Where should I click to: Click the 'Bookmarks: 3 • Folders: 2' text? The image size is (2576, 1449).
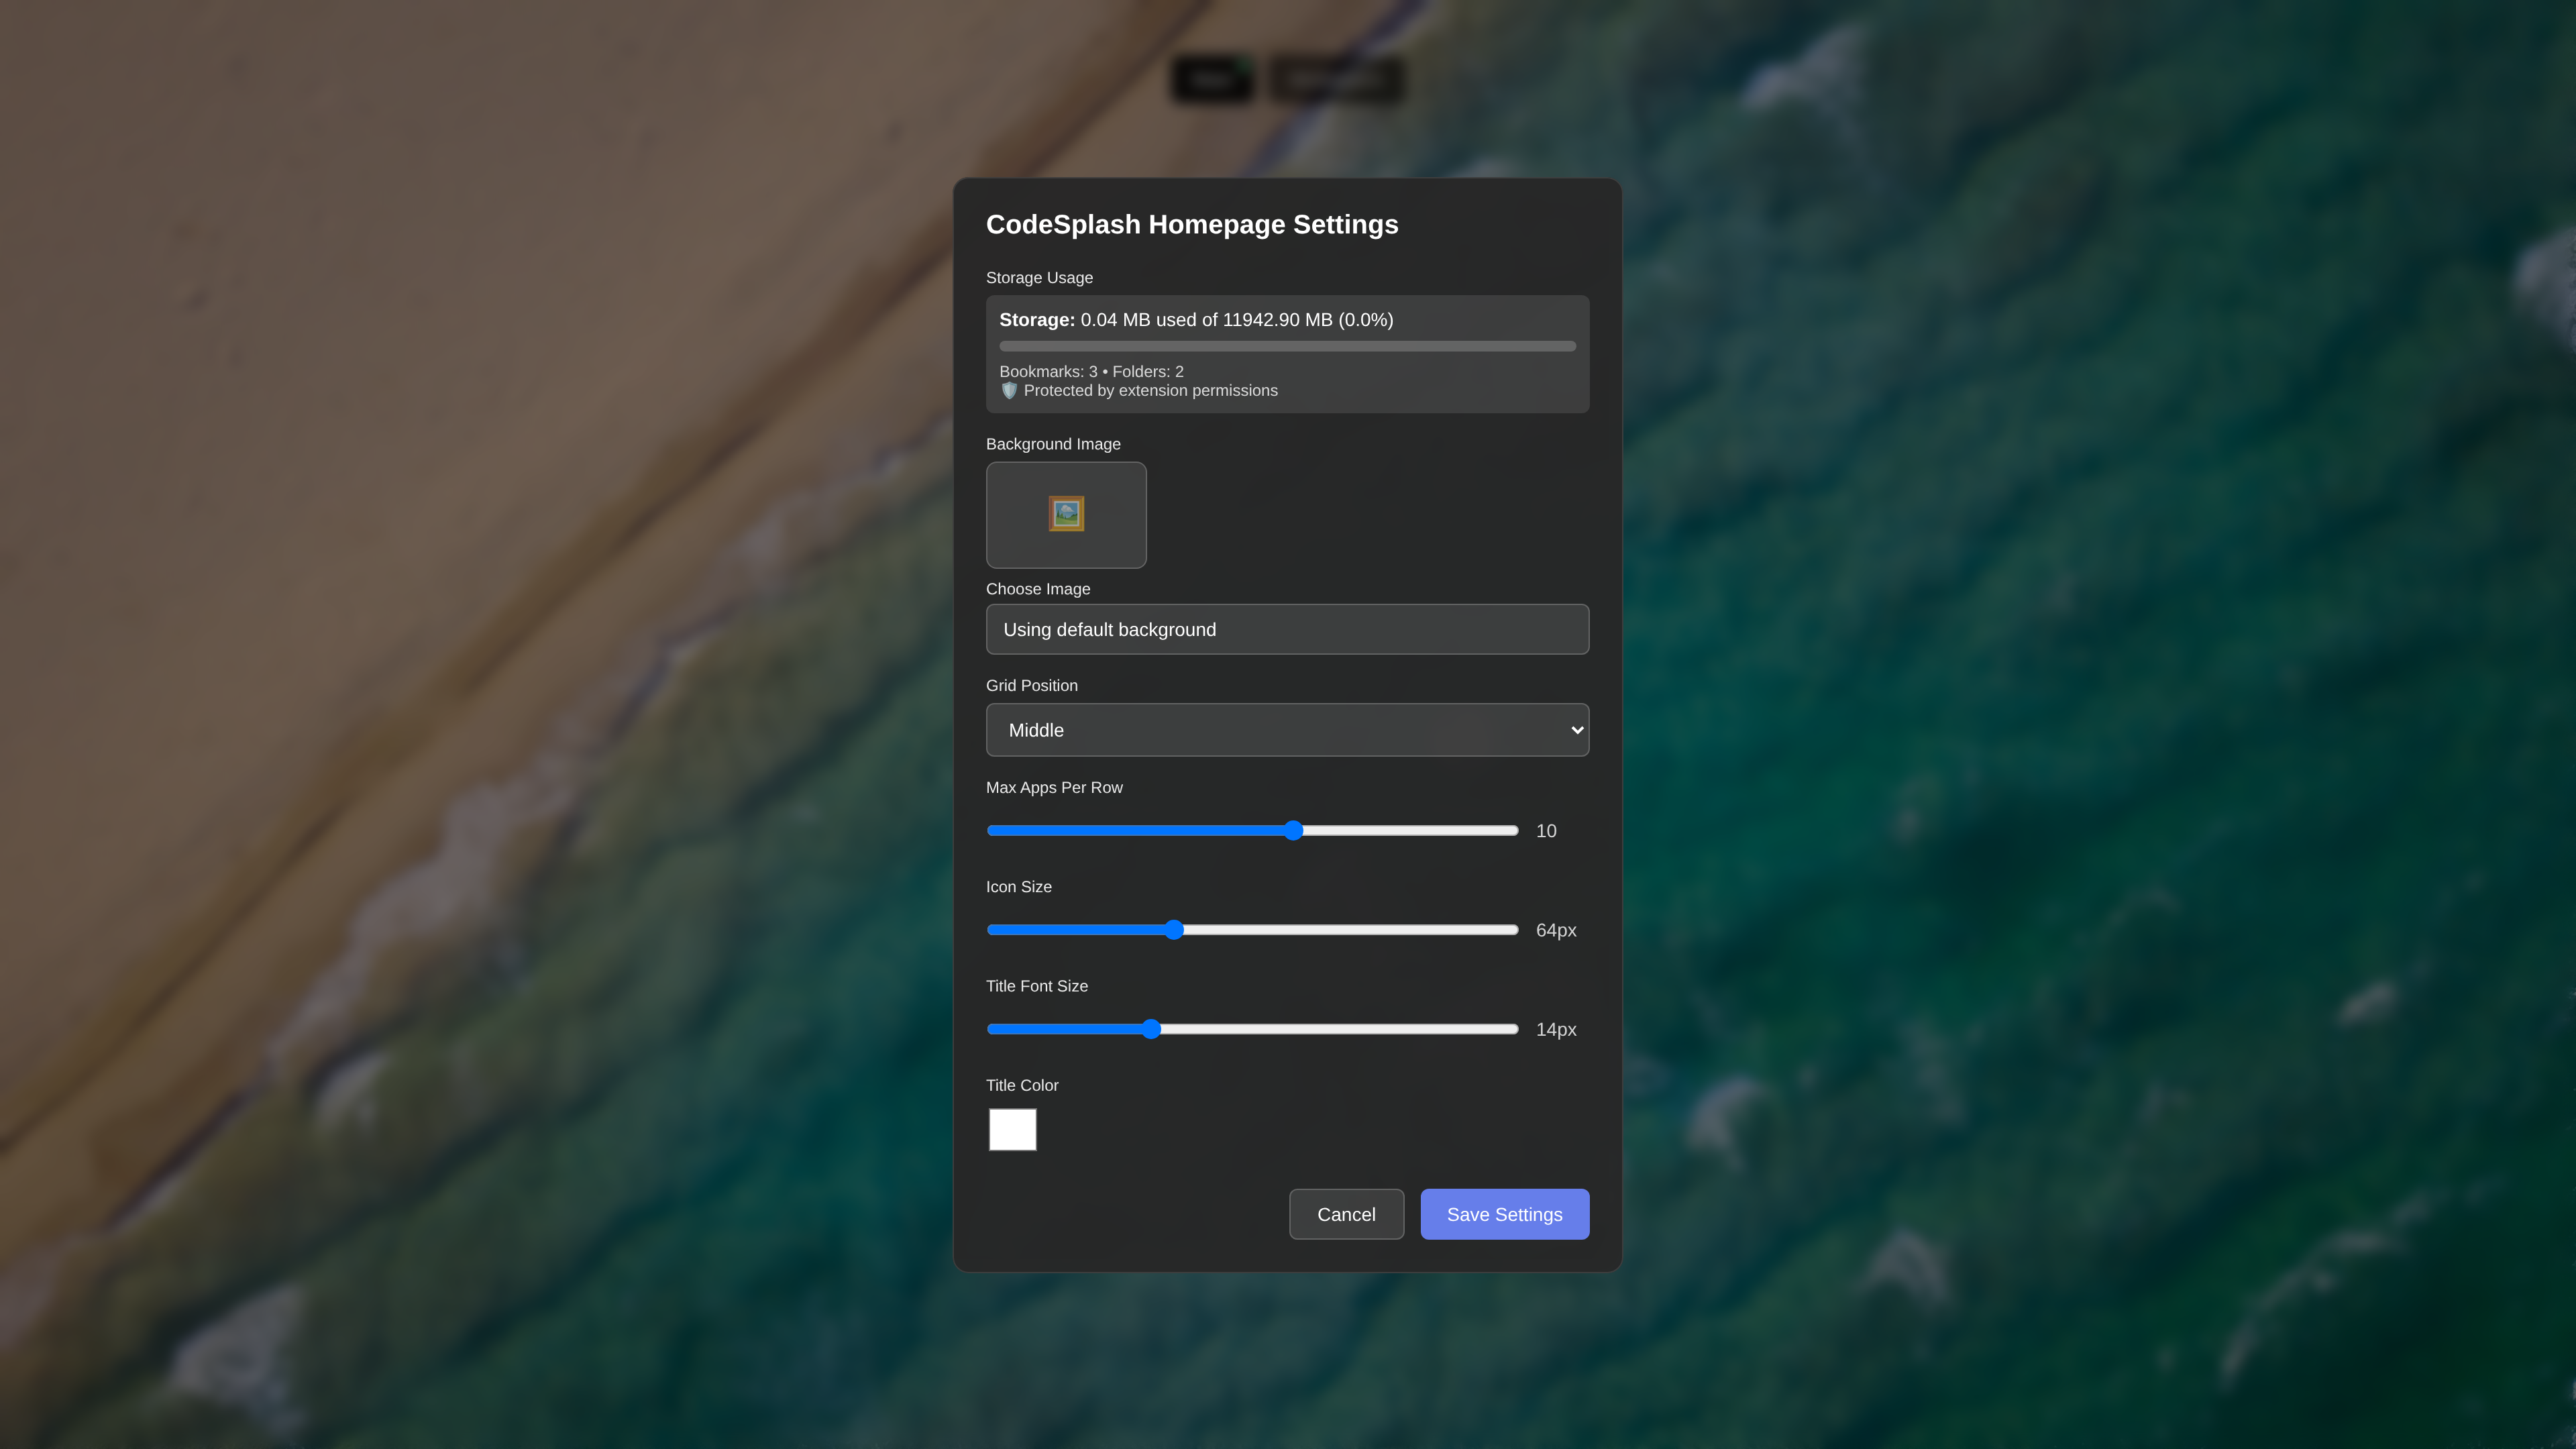point(1091,371)
